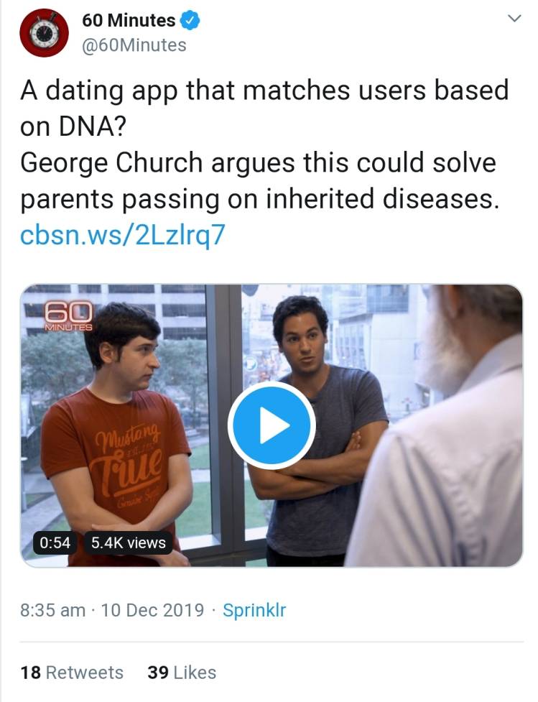
Task: Play the video with the blue play button
Action: (272, 425)
